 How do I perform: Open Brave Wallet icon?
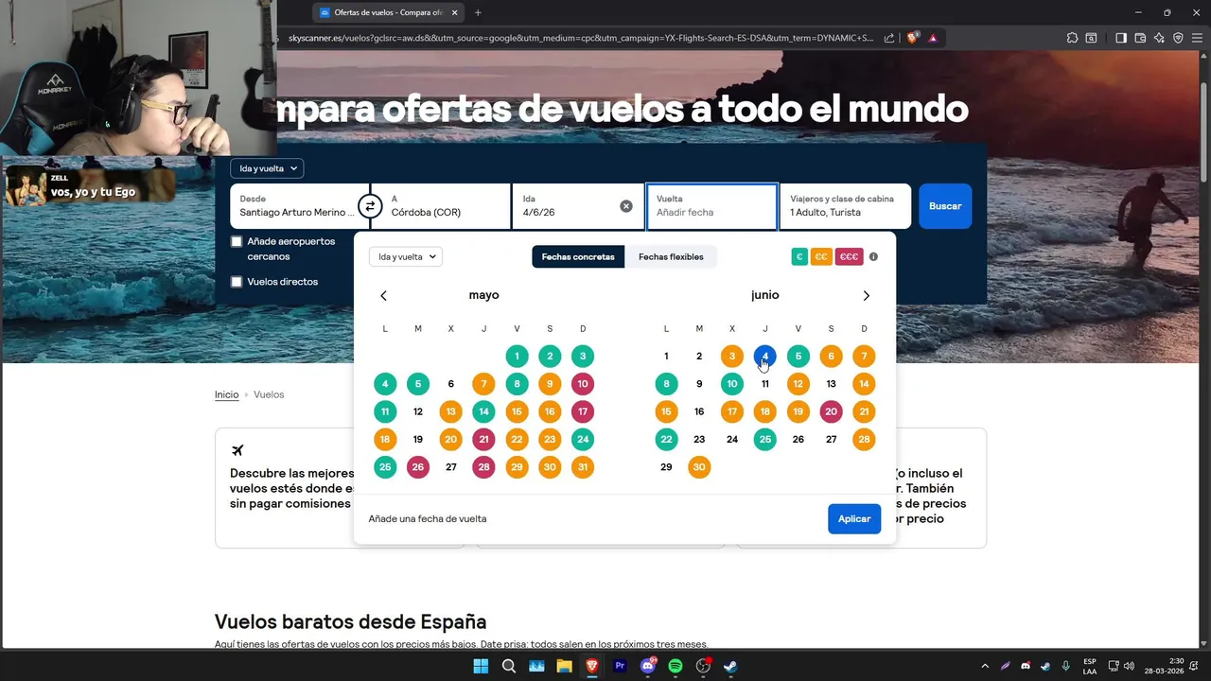[x=1140, y=38]
